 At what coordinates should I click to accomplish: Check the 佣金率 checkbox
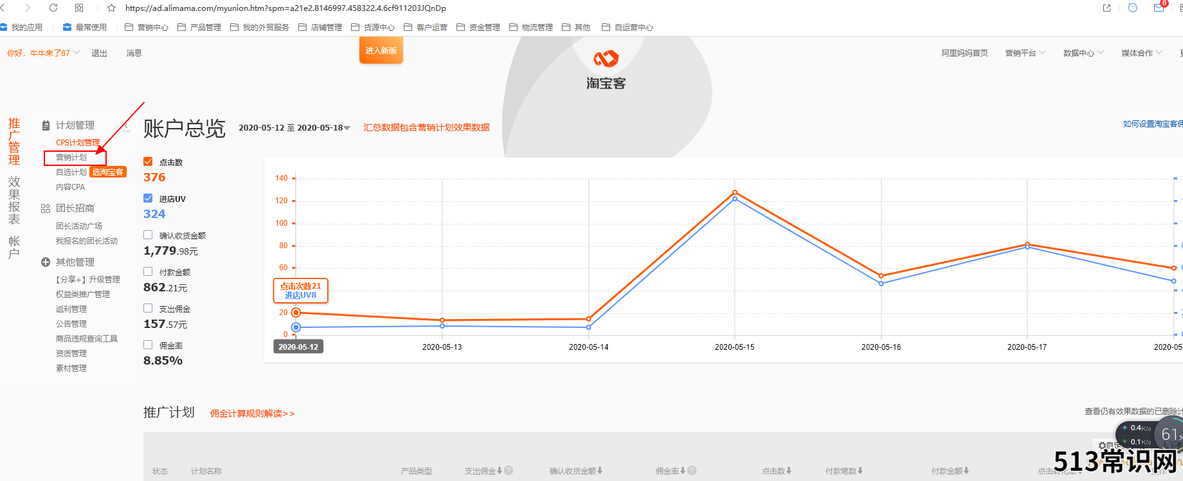[148, 345]
